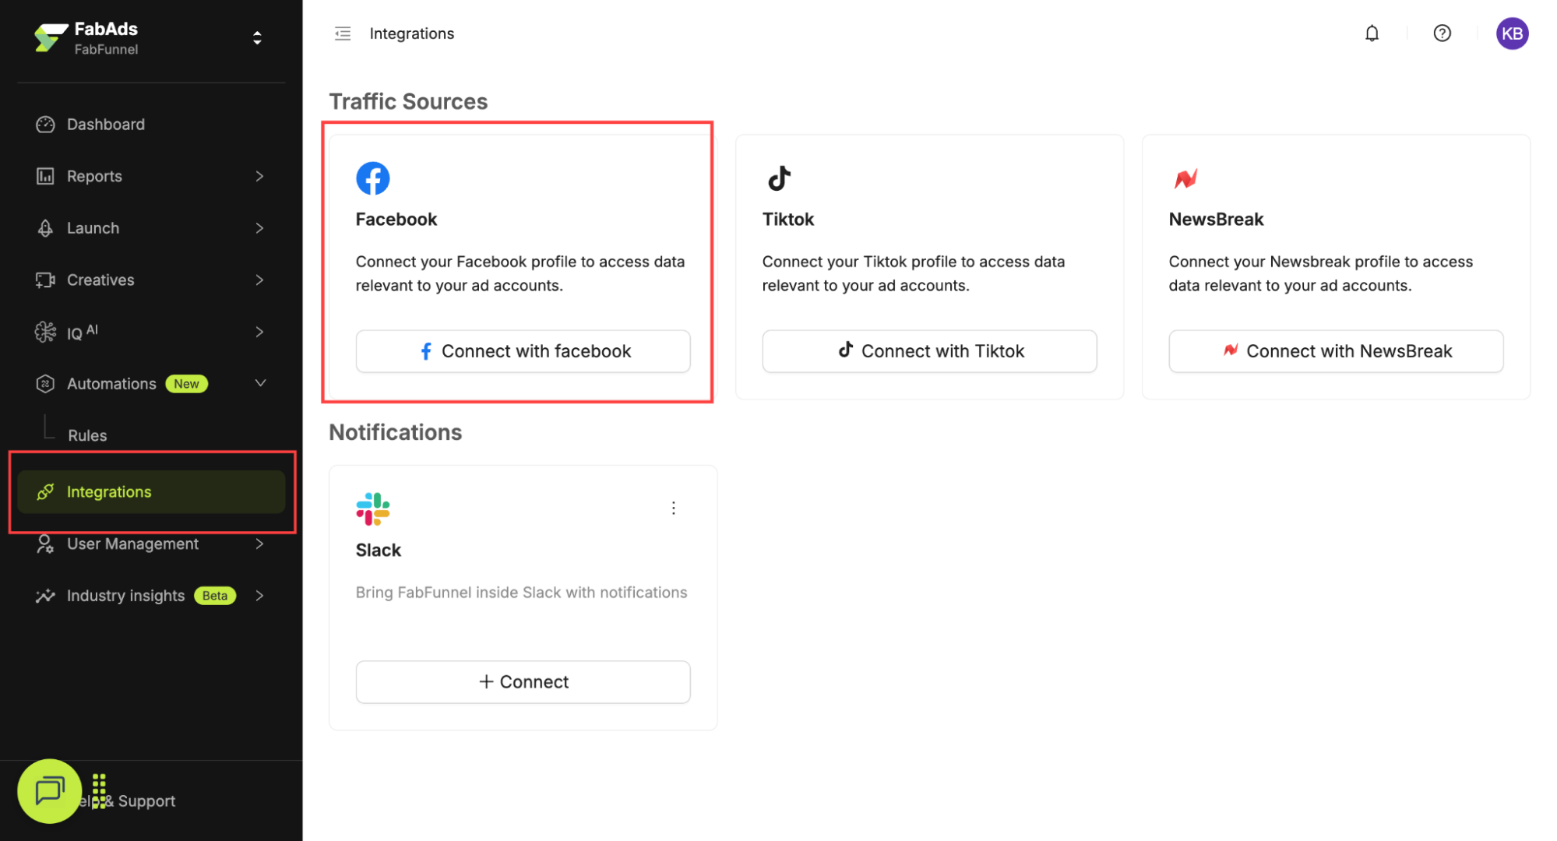Open the Slack card three-dot menu
Viewport: 1557px width, 841px height.
coord(674,508)
